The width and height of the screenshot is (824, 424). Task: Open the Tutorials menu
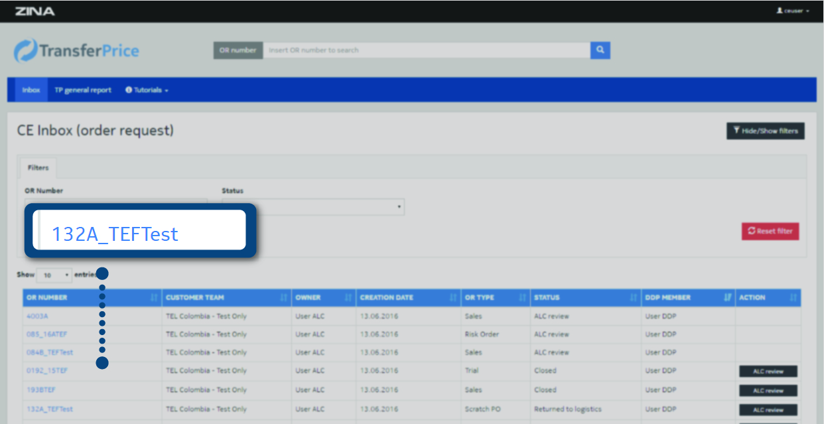[147, 90]
